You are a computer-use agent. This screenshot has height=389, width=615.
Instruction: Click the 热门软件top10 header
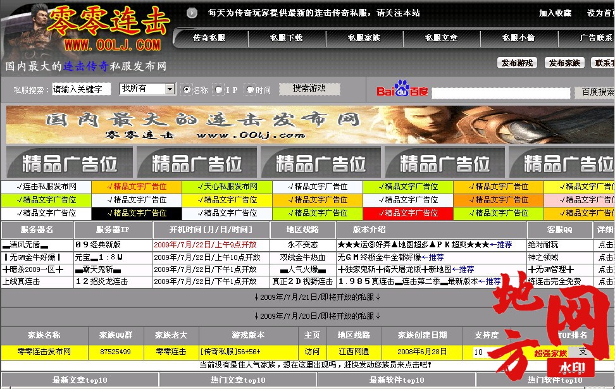tap(555, 380)
